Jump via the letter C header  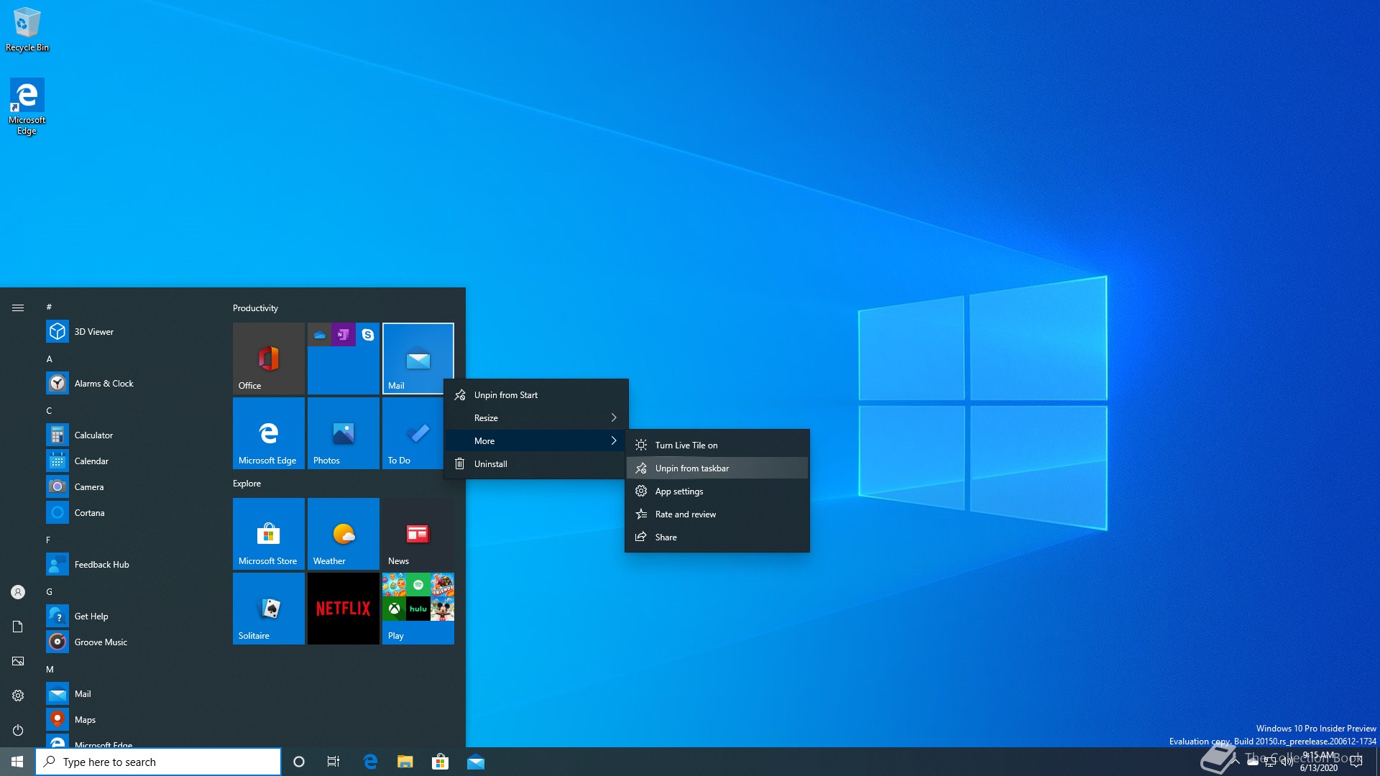(x=50, y=410)
